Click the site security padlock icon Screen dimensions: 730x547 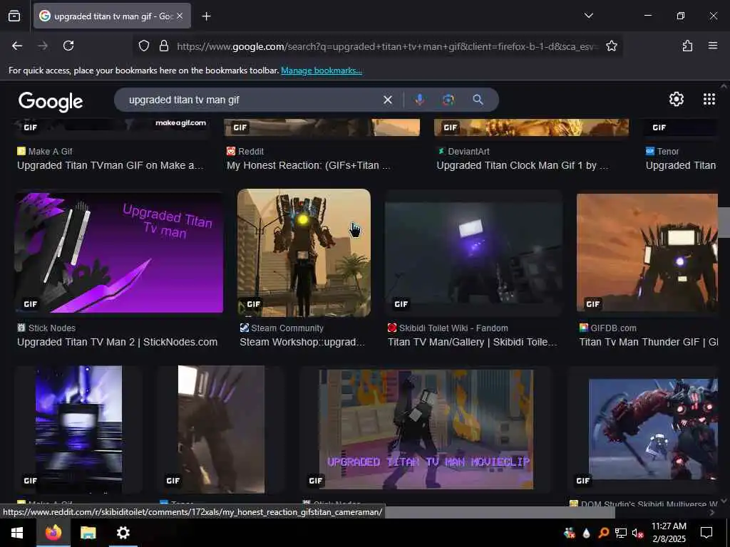click(x=163, y=46)
